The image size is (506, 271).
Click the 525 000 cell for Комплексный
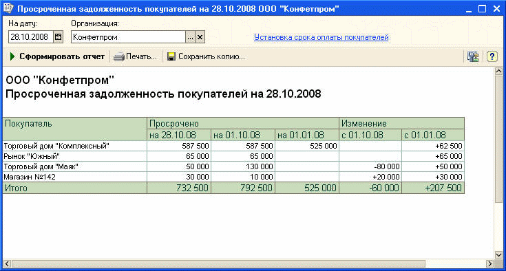point(307,146)
